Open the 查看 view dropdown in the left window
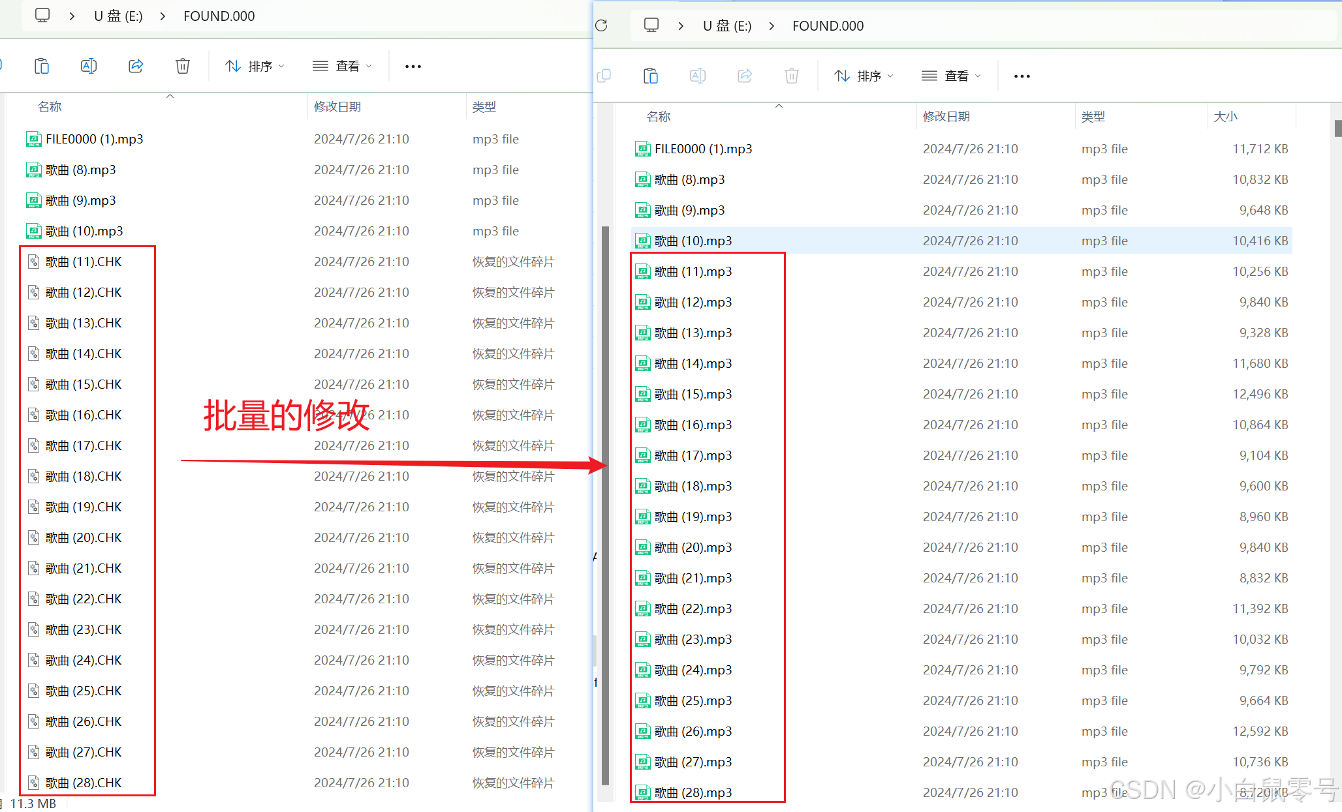Screen dimensions: 1342x812 click(342, 66)
